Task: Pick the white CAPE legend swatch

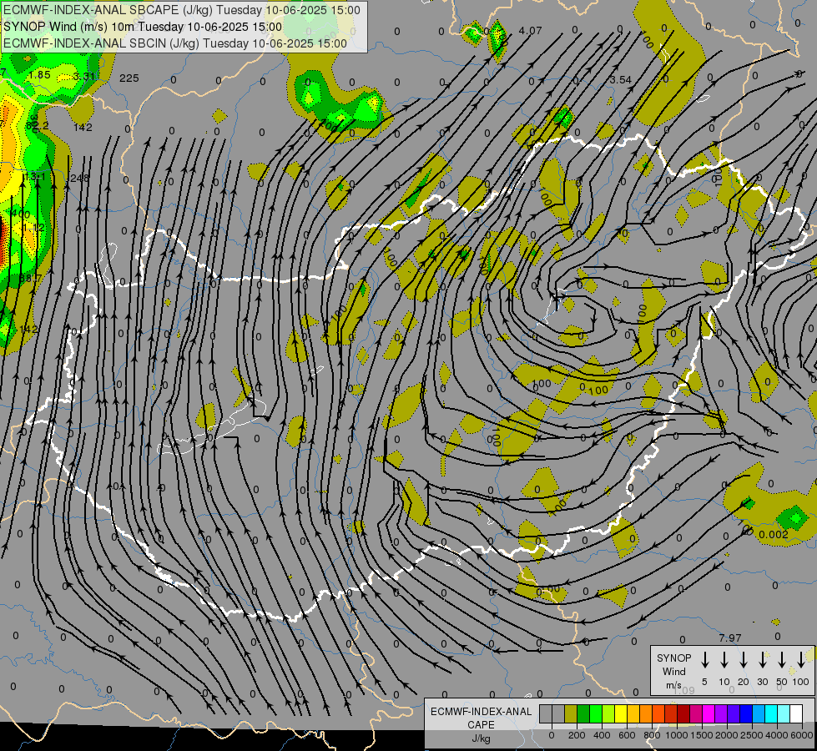Action: [795, 713]
